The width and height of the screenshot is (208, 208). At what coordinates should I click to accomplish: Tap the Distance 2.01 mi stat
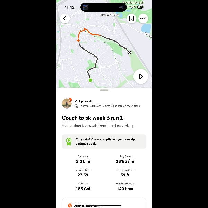point(83,159)
